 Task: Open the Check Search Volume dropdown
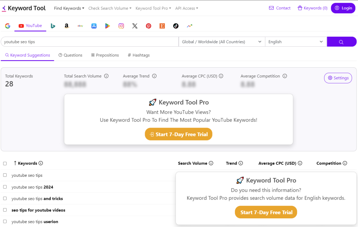coord(110,8)
